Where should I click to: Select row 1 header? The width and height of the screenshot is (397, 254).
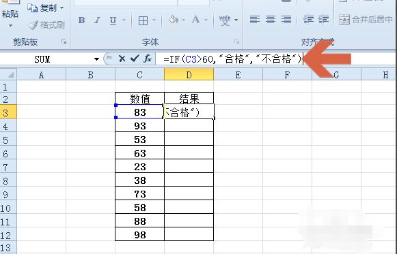[x=8, y=86]
